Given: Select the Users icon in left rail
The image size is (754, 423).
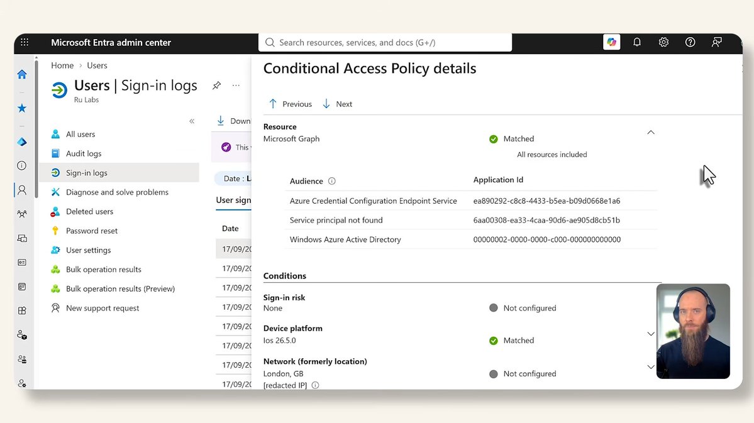Looking at the screenshot, I should (22, 190).
